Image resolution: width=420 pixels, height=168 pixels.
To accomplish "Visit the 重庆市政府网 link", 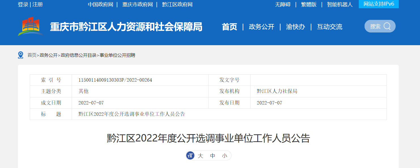I will coord(137,5).
